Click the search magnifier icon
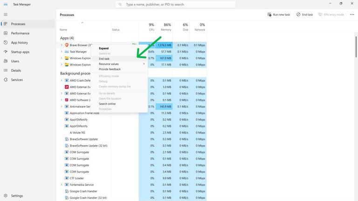 (120, 4)
